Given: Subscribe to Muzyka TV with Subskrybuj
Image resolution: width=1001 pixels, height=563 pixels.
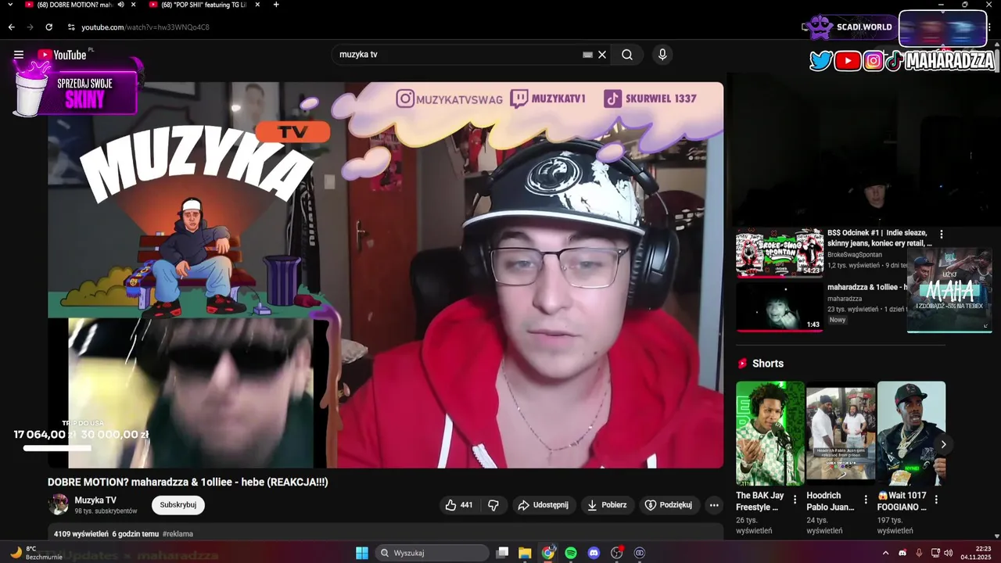Looking at the screenshot, I should click(178, 505).
